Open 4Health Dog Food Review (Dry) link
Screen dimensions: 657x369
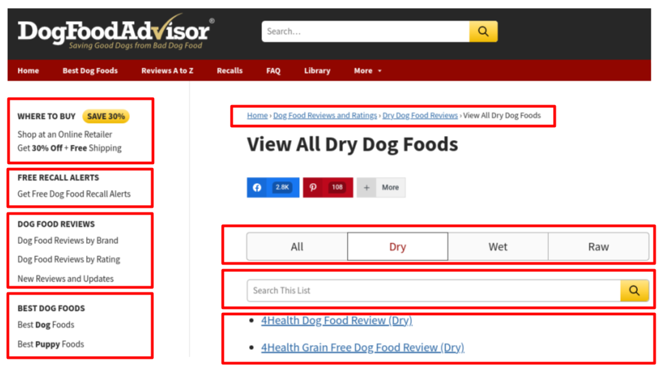[x=337, y=320]
